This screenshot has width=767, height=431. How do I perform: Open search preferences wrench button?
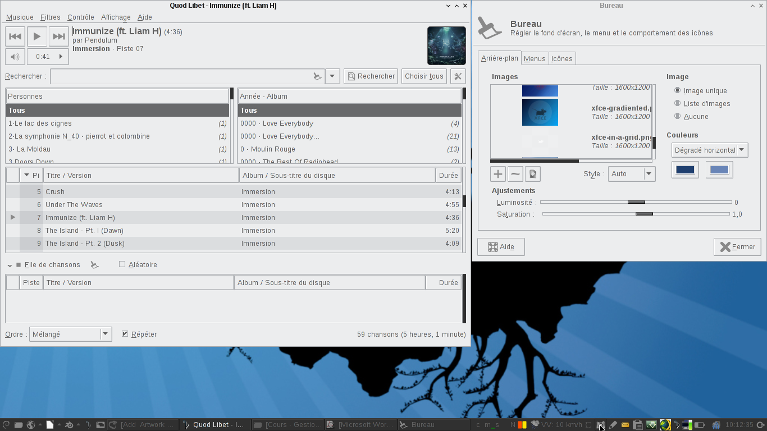458,76
